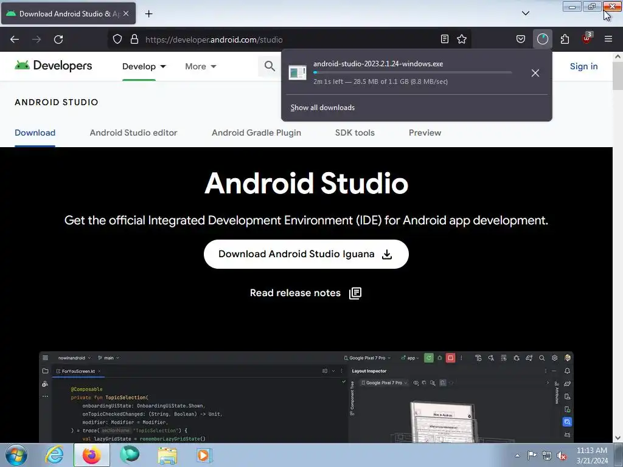Screen dimensions: 623x467
Task: Open the media player taskbar icon
Action: click(x=204, y=455)
